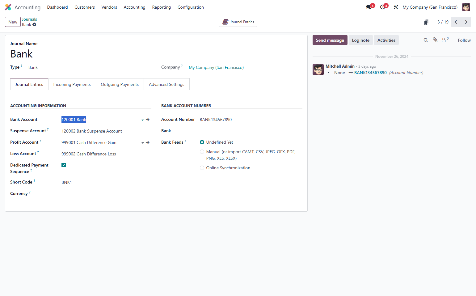Select the Undefined Yet bank feed option
476x296 pixels.
tap(202, 142)
